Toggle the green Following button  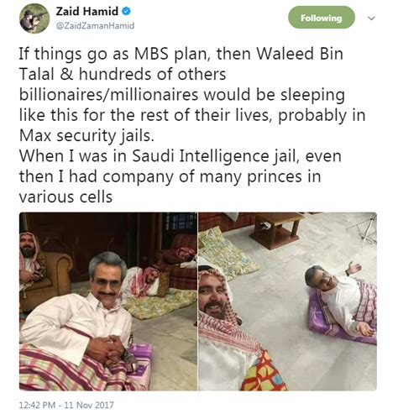point(322,18)
